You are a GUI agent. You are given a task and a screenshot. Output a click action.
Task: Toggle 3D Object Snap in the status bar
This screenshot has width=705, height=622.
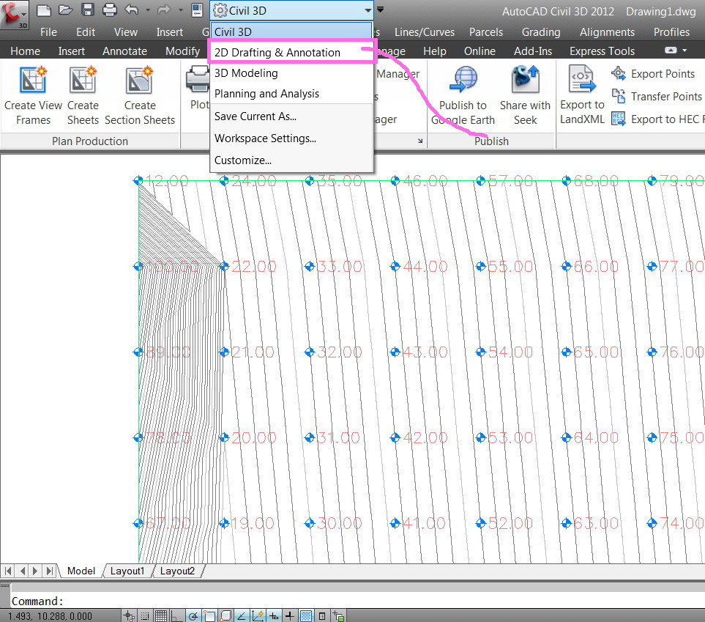click(225, 615)
